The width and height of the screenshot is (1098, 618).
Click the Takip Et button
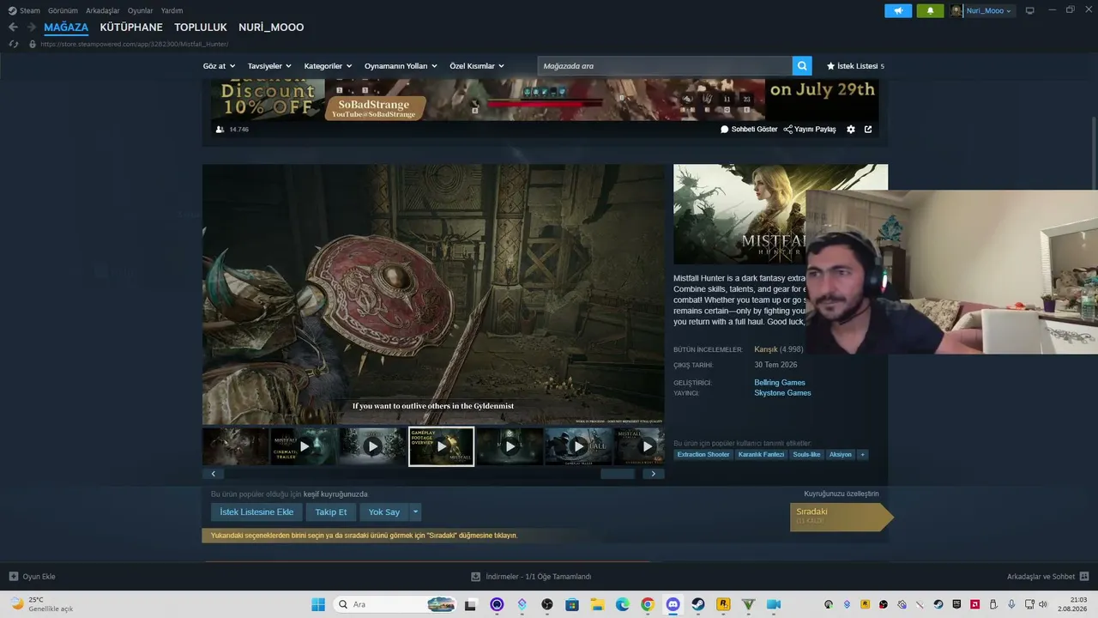point(331,512)
